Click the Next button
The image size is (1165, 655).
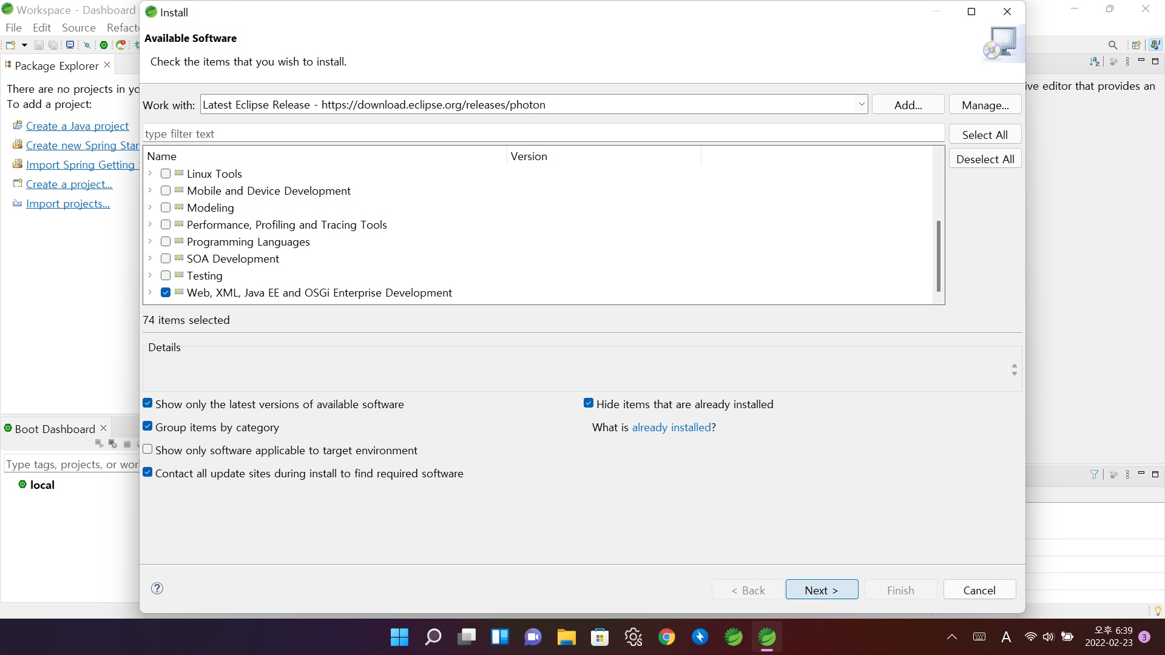pos(822,590)
